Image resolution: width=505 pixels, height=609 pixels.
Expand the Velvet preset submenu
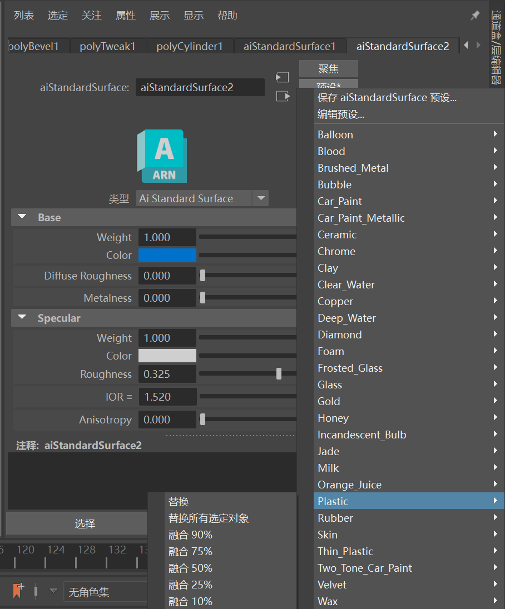pyautogui.click(x=409, y=585)
